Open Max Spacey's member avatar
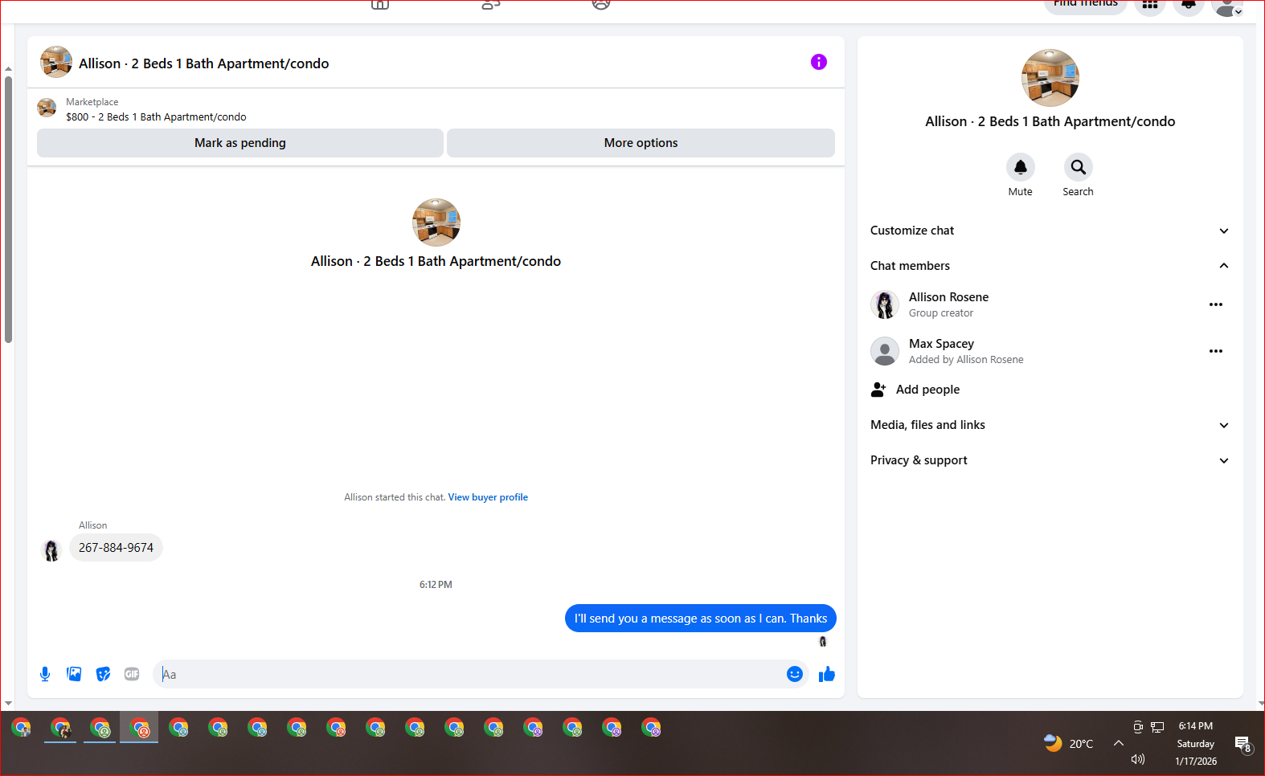Screen dimensions: 1265x776 (885, 351)
